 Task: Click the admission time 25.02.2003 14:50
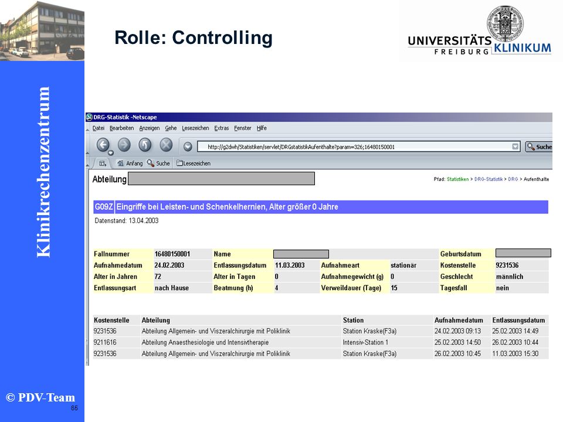[x=457, y=342]
